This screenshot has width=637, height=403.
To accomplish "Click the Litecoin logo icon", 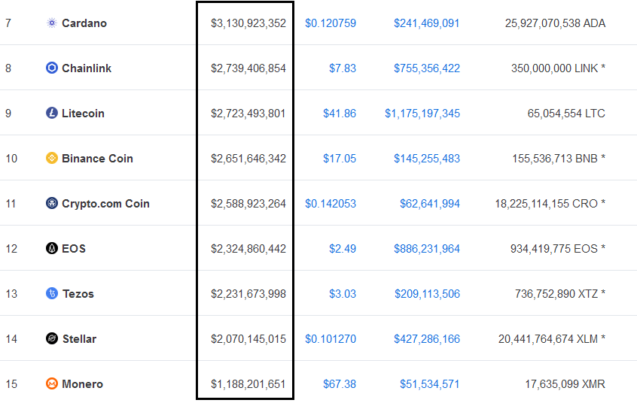I will tap(52, 113).
